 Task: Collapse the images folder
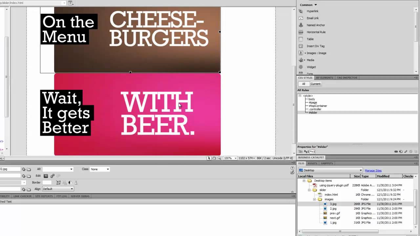pos(314,199)
